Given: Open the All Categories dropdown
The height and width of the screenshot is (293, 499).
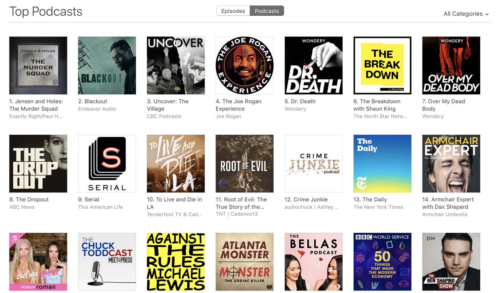Looking at the screenshot, I should 466,14.
